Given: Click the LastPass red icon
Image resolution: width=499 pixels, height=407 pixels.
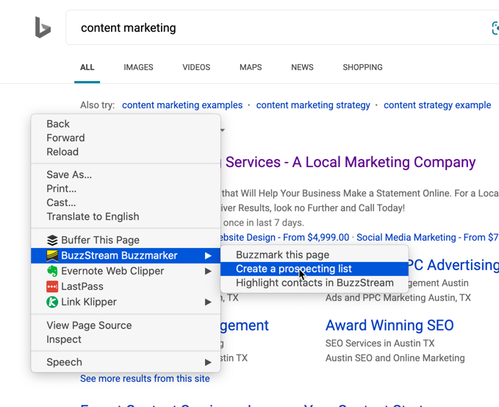Looking at the screenshot, I should point(52,286).
